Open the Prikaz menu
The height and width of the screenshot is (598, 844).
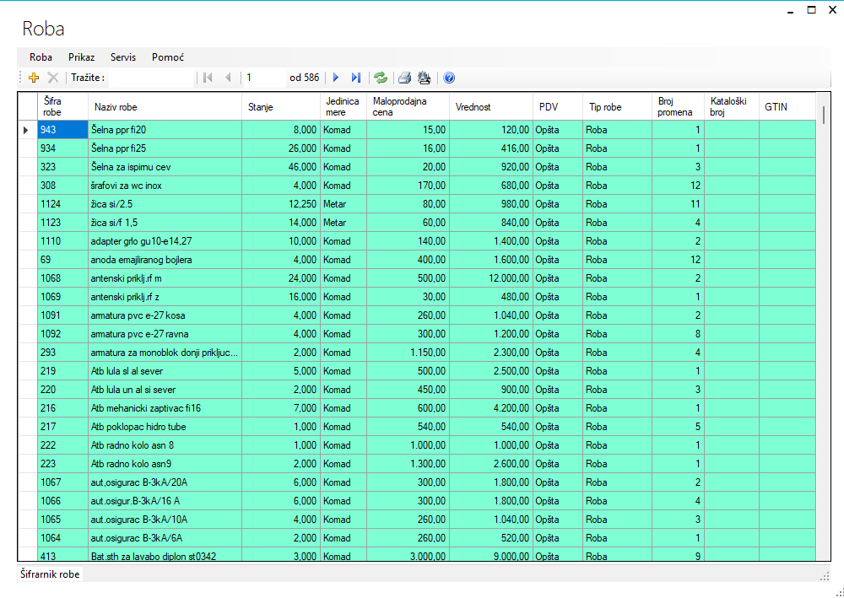tap(82, 57)
